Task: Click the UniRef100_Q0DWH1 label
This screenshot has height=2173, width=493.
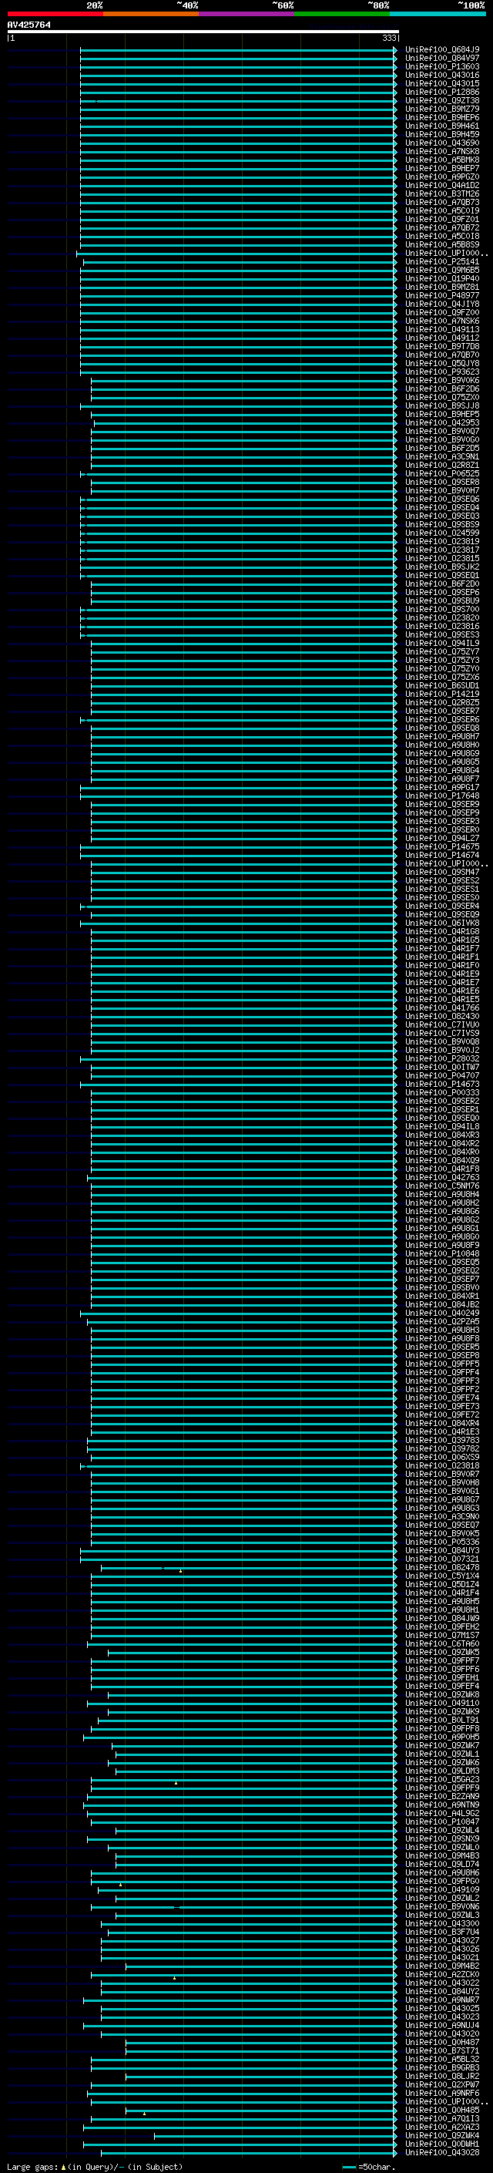Action: (442, 2144)
